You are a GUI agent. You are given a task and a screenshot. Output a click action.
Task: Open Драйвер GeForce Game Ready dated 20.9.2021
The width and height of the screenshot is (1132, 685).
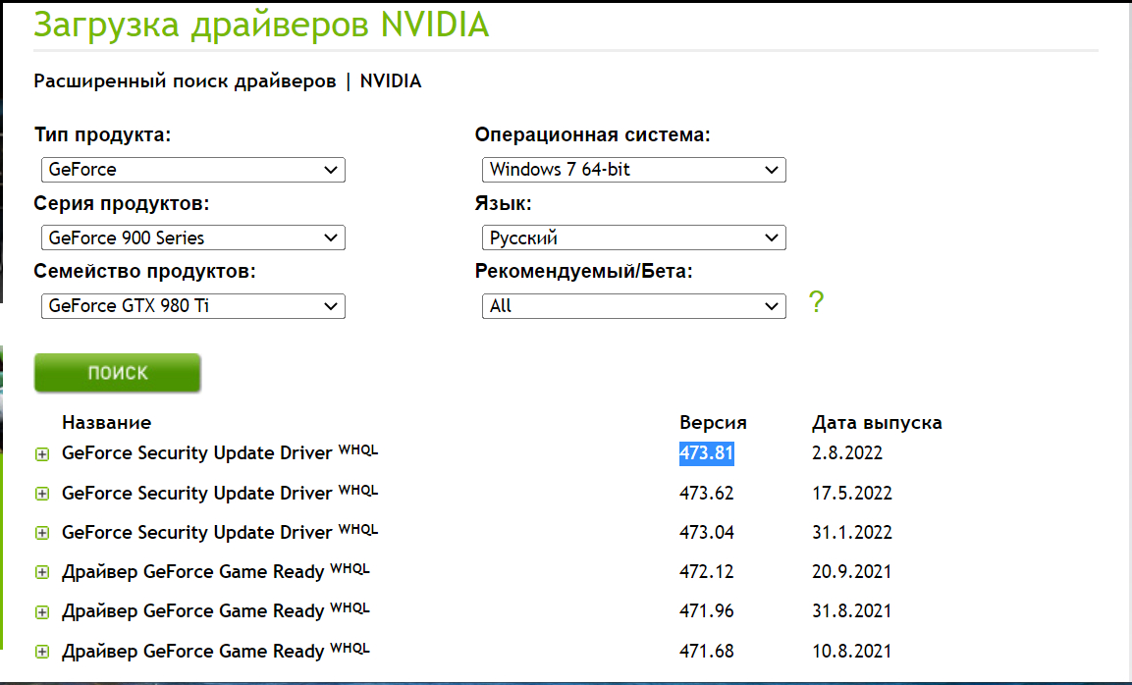tap(192, 571)
